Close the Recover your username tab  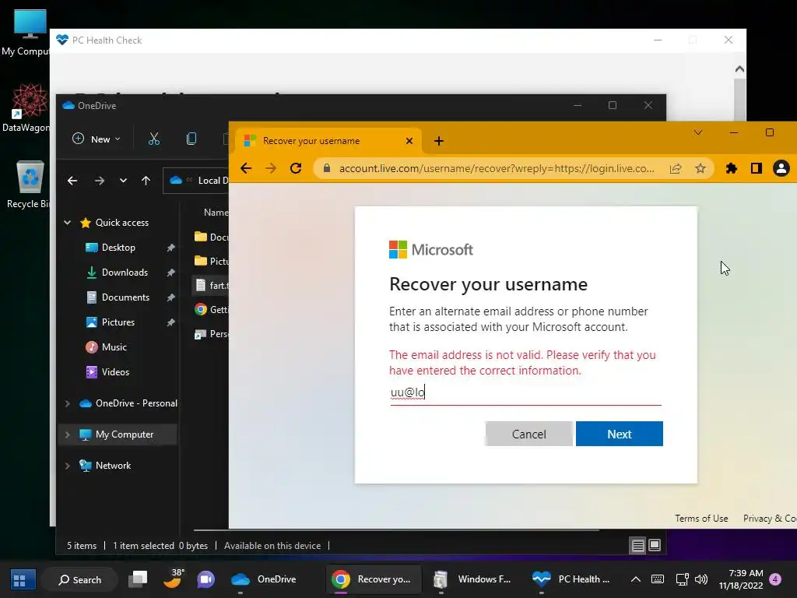point(409,141)
